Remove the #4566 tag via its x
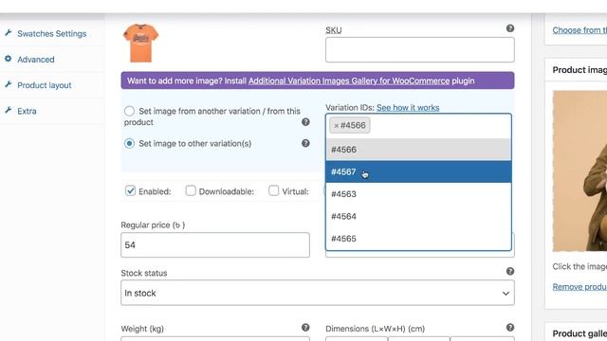Image resolution: width=607 pixels, height=341 pixels. click(336, 126)
